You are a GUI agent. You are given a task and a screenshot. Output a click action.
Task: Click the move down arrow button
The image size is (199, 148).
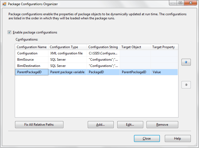(186, 85)
